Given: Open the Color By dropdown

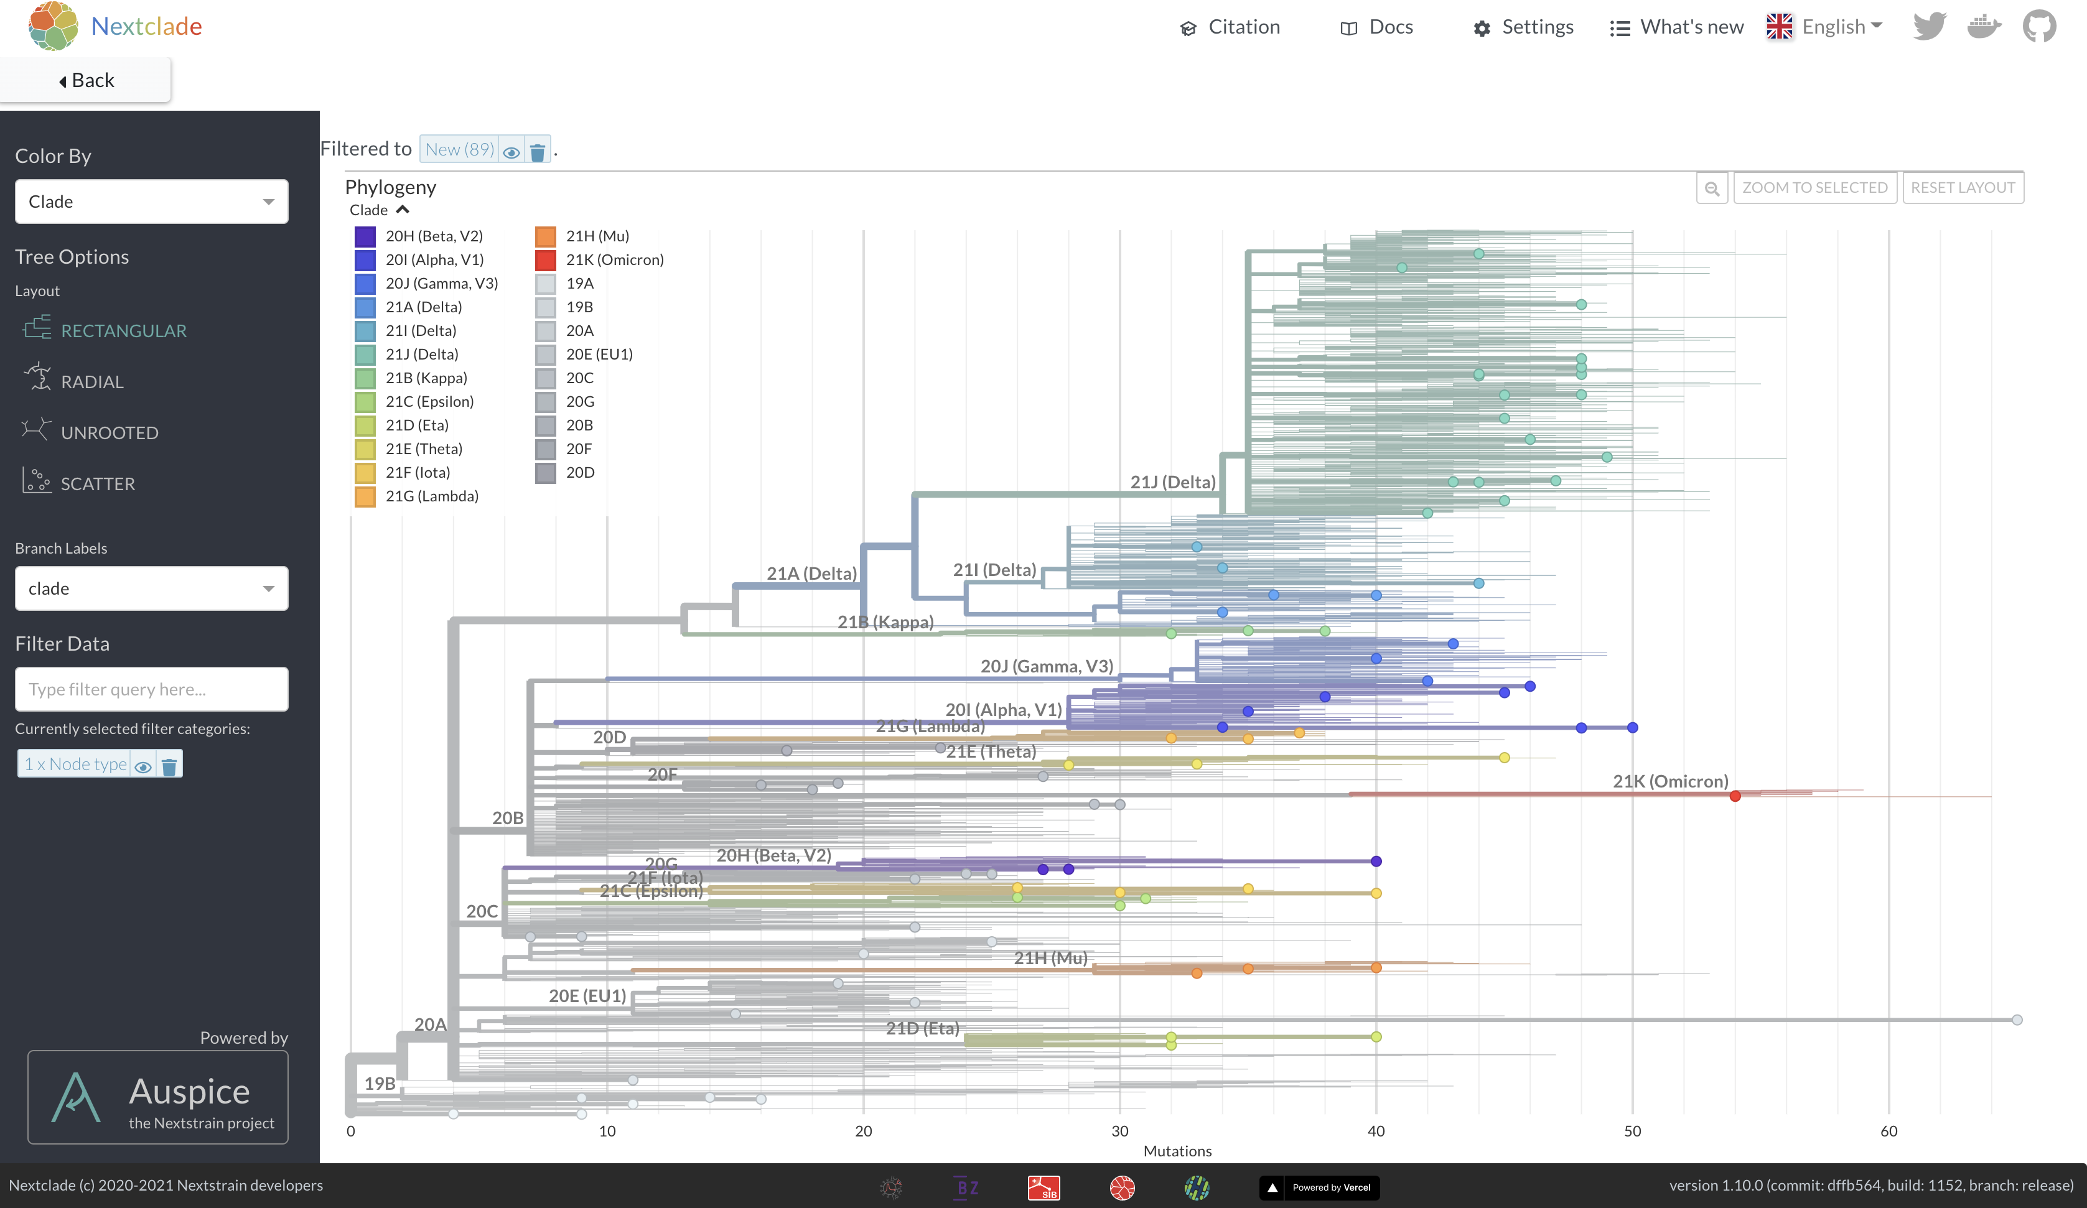Looking at the screenshot, I should [x=152, y=201].
